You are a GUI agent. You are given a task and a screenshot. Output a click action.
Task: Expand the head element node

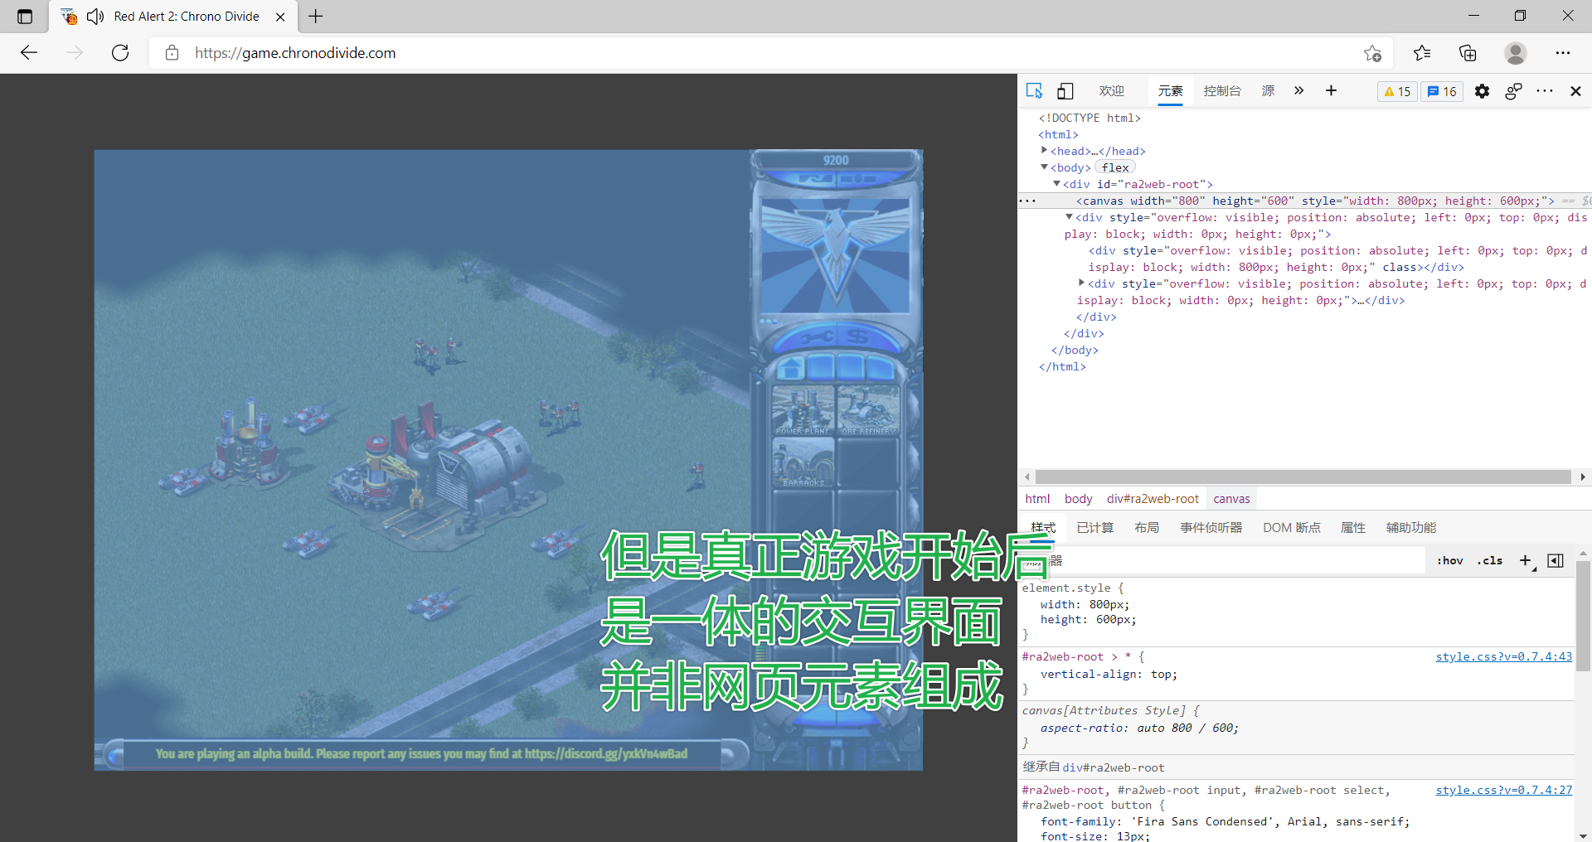pos(1044,151)
